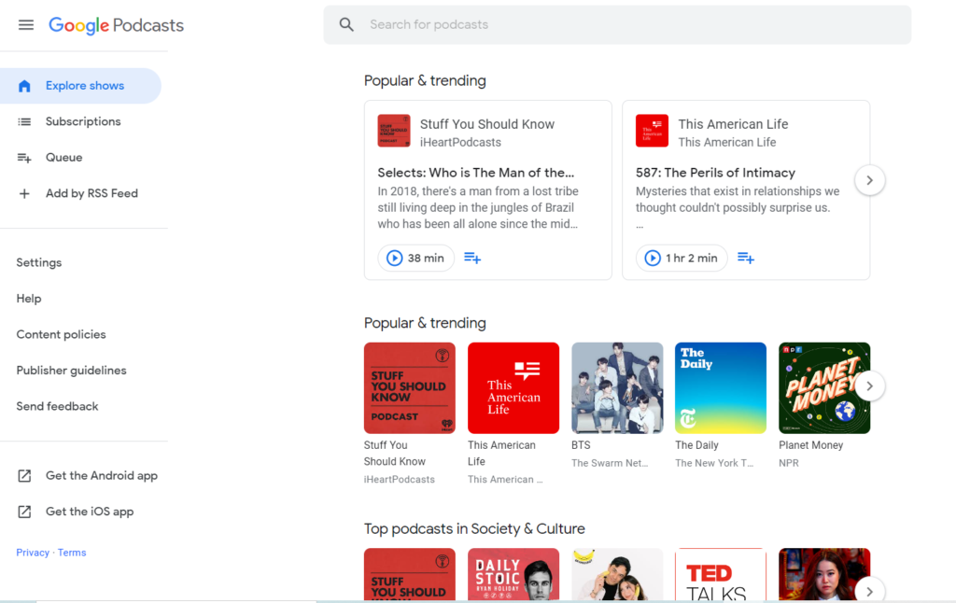Click Stuff You Should Know card title
The height and width of the screenshot is (603, 956).
[487, 124]
